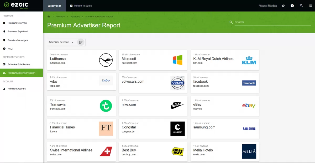Click the Swiss airlines red tail logo
This screenshot has height=163, width=315.
[106, 151]
